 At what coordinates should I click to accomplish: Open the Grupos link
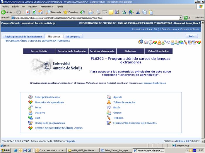coord(117,113)
